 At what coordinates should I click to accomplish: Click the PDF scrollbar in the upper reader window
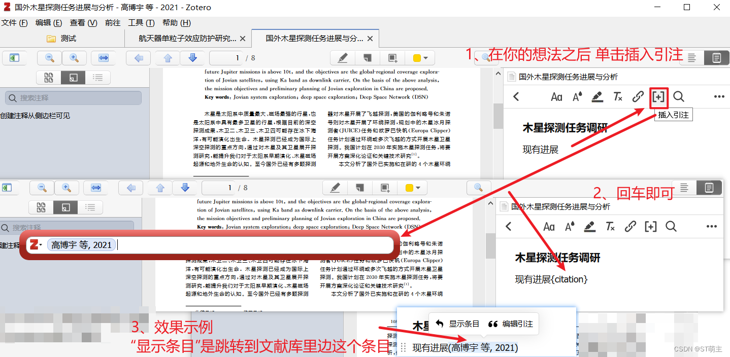497,117
